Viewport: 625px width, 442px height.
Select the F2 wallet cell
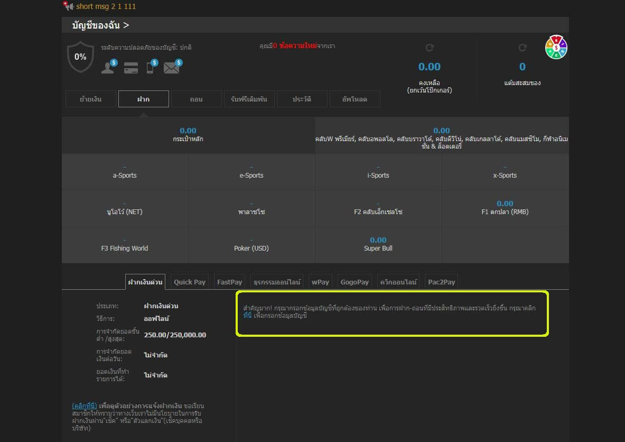(378, 209)
